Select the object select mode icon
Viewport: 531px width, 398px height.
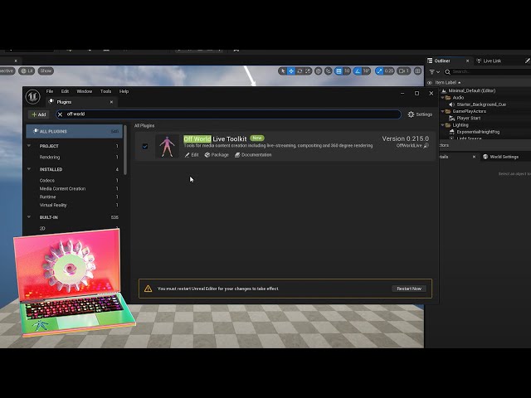(x=283, y=71)
